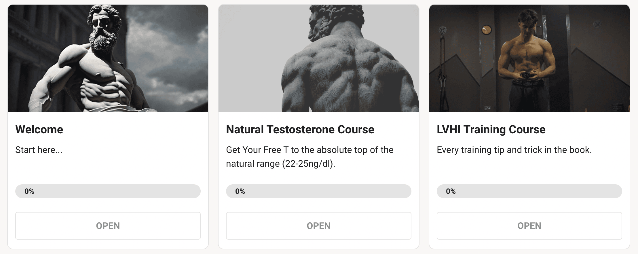Viewport: 638px width, 254px height.
Task: Select the statue back thumbnail image
Action: click(318, 58)
